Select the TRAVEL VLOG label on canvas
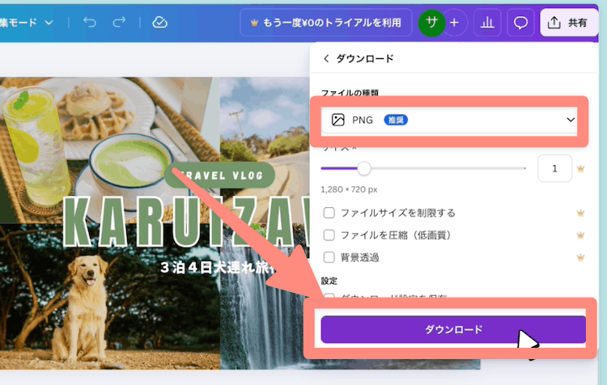This screenshot has height=385, width=607. [x=220, y=176]
